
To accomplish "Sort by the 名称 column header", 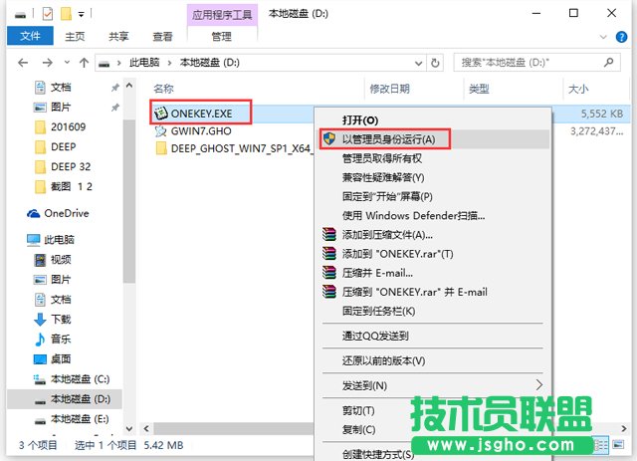I will click(x=163, y=89).
